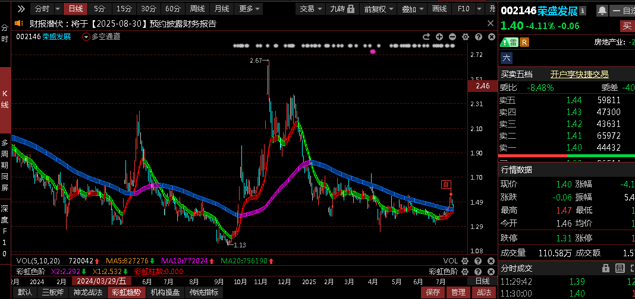Click the 2.46 price axis label

(483, 86)
